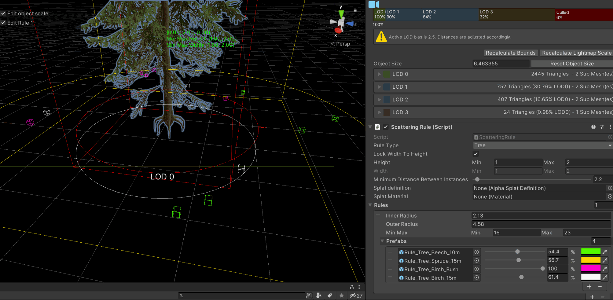
Task: Click the Scattering Rule script hash icon
Action: 377,127
